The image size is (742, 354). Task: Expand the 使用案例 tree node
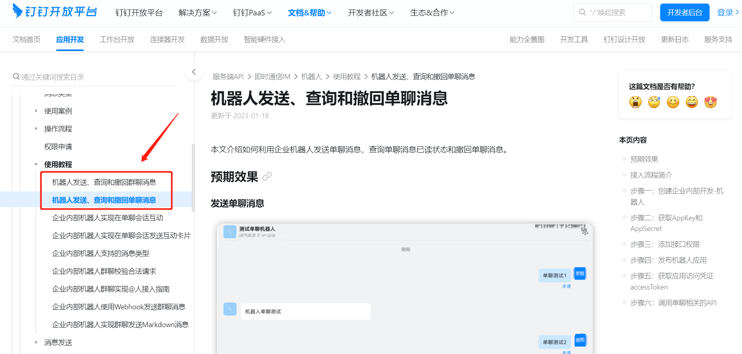pos(36,111)
